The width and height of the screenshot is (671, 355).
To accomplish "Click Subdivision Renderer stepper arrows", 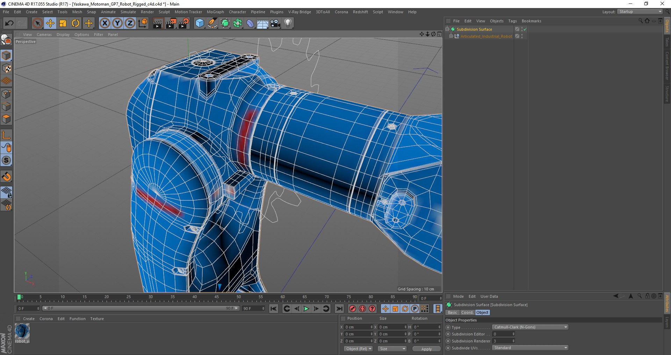I will coord(513,341).
